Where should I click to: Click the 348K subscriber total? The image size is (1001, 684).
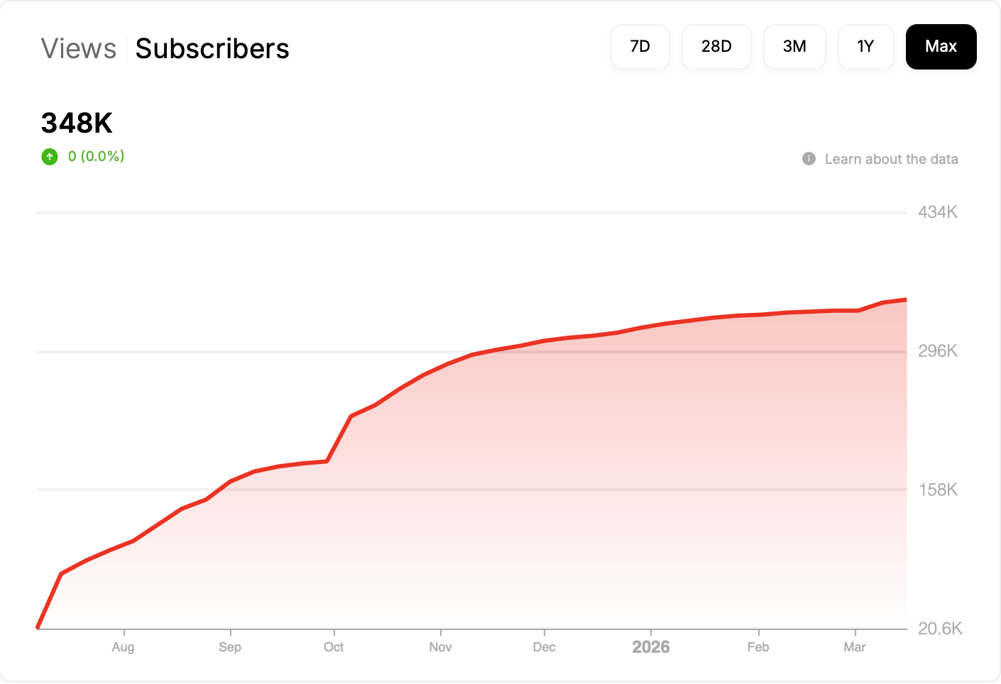pos(77,123)
